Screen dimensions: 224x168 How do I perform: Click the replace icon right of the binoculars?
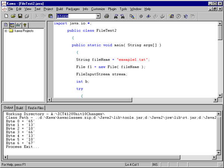pyautogui.click(x=132, y=16)
